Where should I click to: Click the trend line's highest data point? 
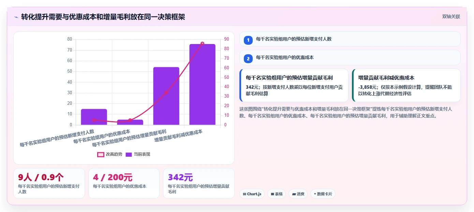202,44
